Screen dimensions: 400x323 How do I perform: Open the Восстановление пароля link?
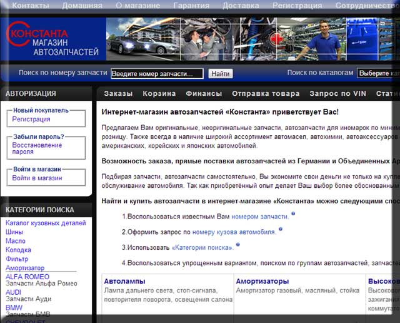[x=37, y=148]
